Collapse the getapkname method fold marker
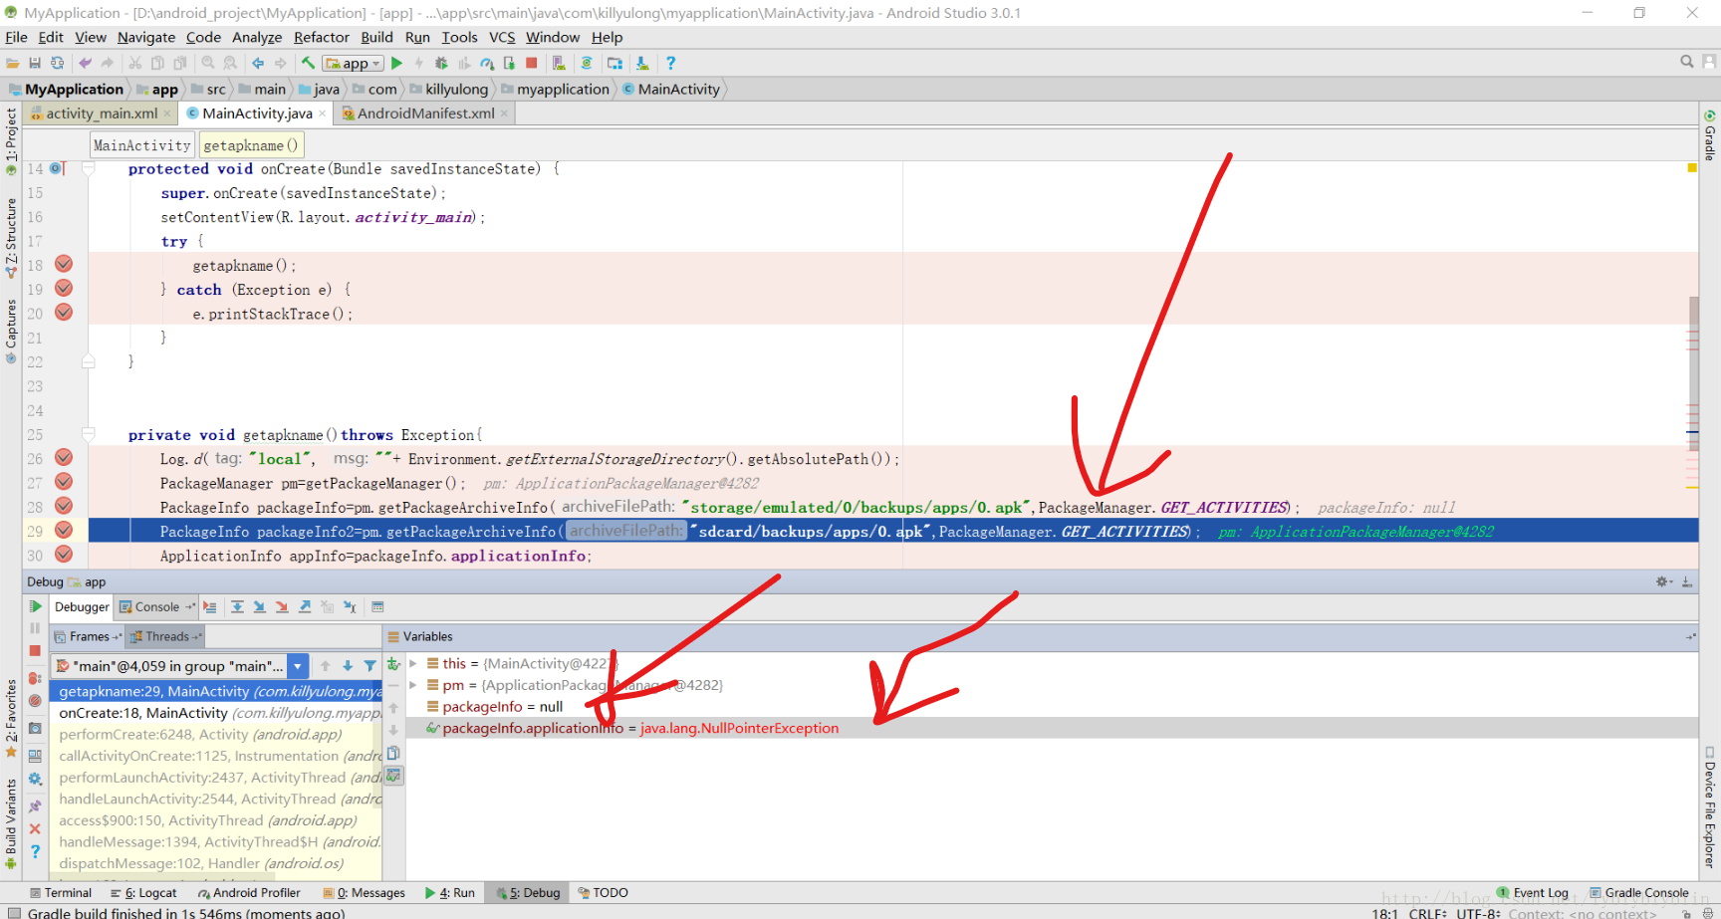The width and height of the screenshot is (1721, 919). (89, 435)
